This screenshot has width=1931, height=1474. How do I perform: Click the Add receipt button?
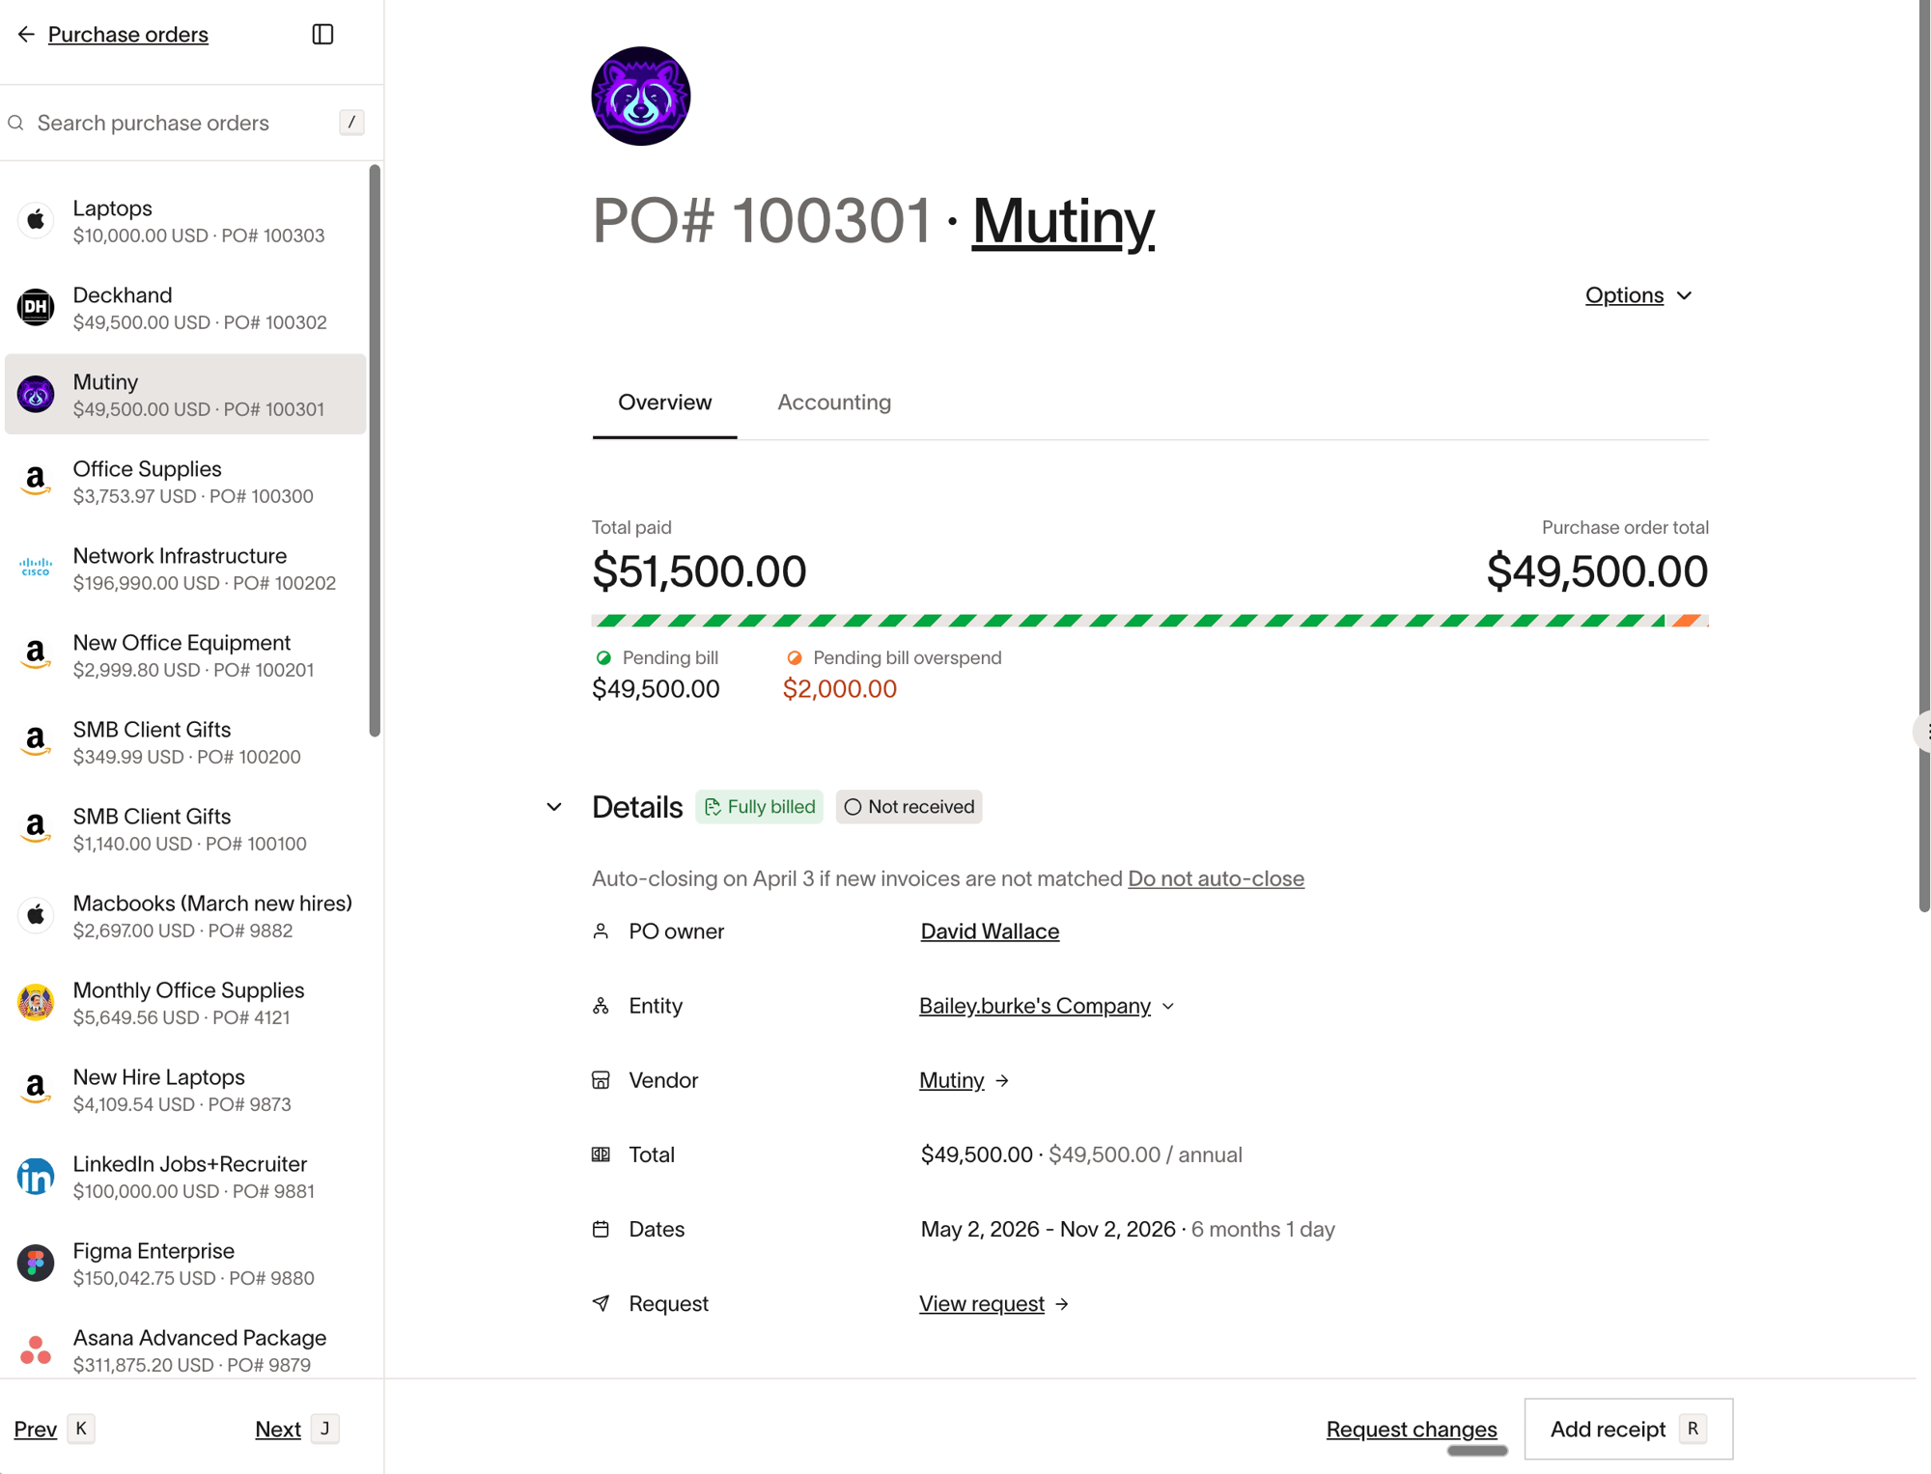(x=1628, y=1430)
